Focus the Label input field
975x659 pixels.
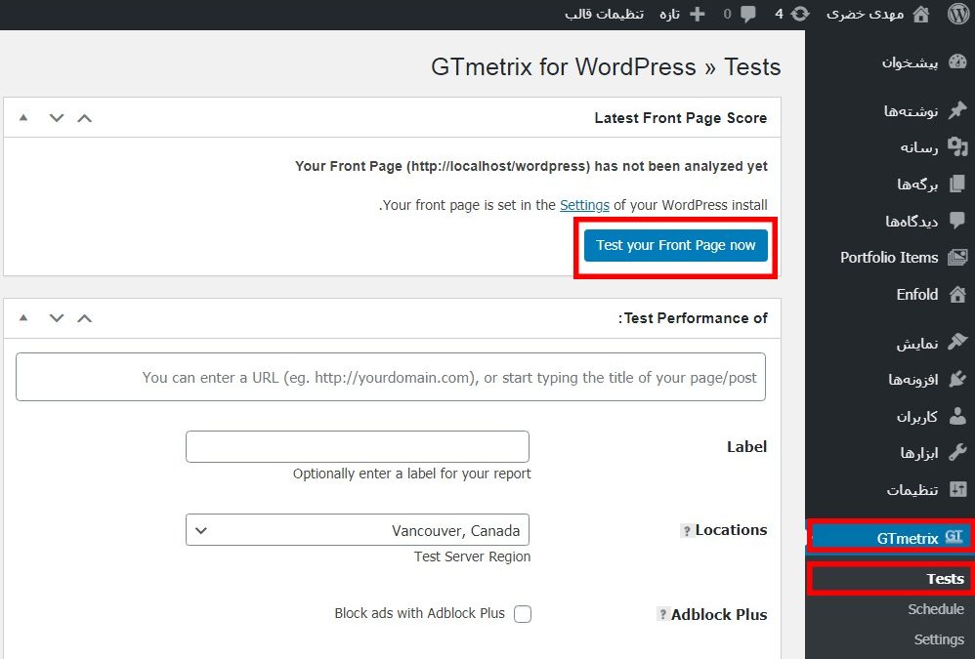point(358,446)
